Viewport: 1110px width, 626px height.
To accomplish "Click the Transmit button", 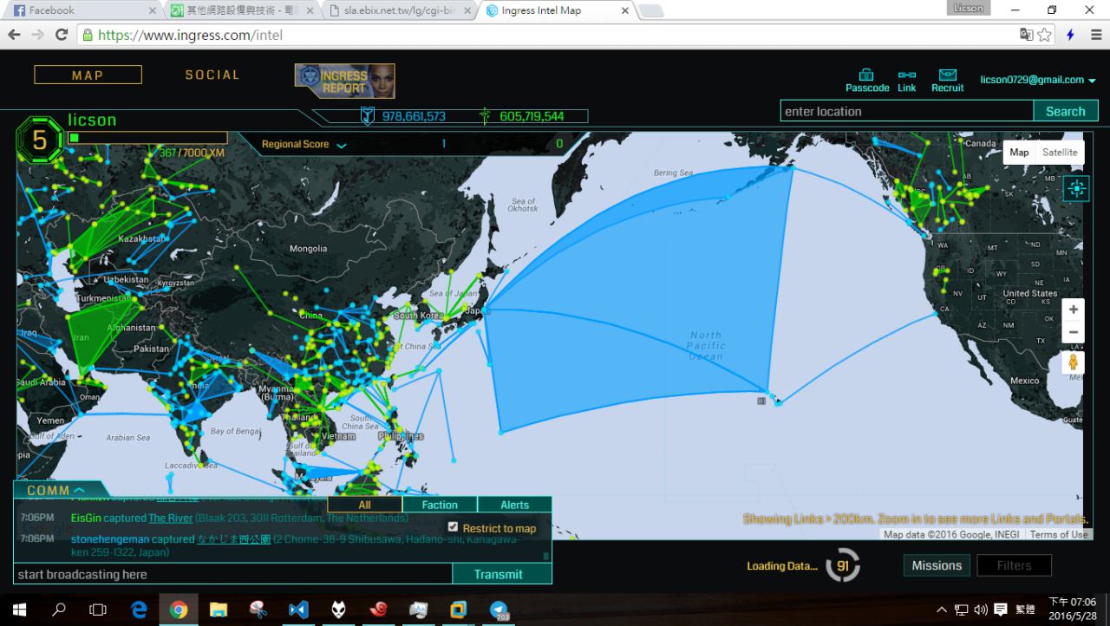I will [x=499, y=574].
